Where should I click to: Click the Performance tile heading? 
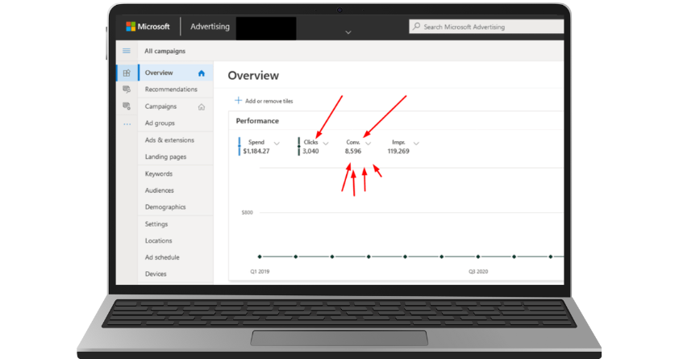(x=257, y=121)
